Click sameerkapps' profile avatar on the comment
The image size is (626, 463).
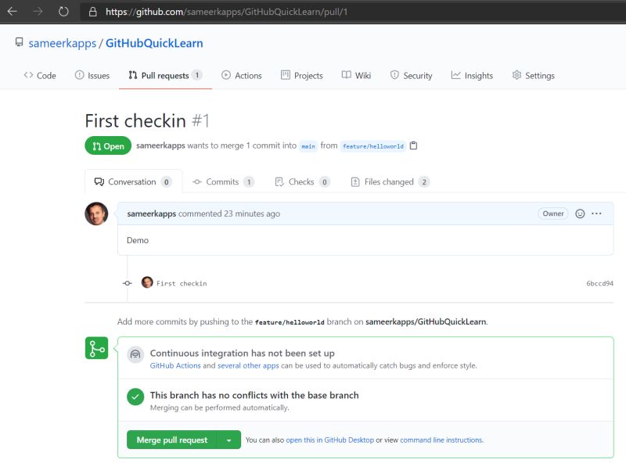pyautogui.click(x=95, y=213)
